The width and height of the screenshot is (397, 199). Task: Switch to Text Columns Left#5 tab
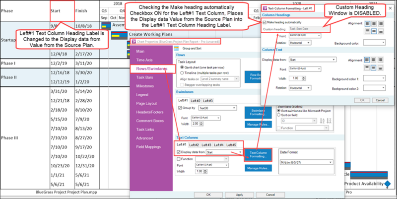(x=231, y=145)
